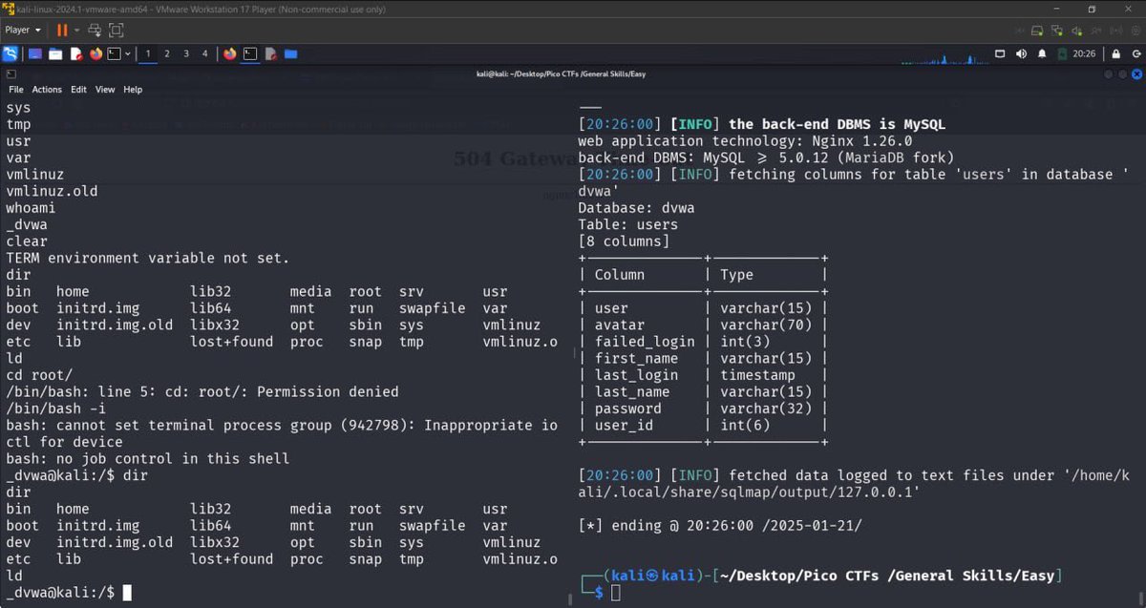Click '[8 columns]' output line

(x=624, y=241)
